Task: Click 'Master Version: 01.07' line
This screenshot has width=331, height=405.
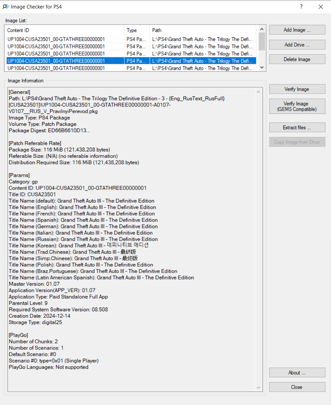Action: (x=34, y=284)
